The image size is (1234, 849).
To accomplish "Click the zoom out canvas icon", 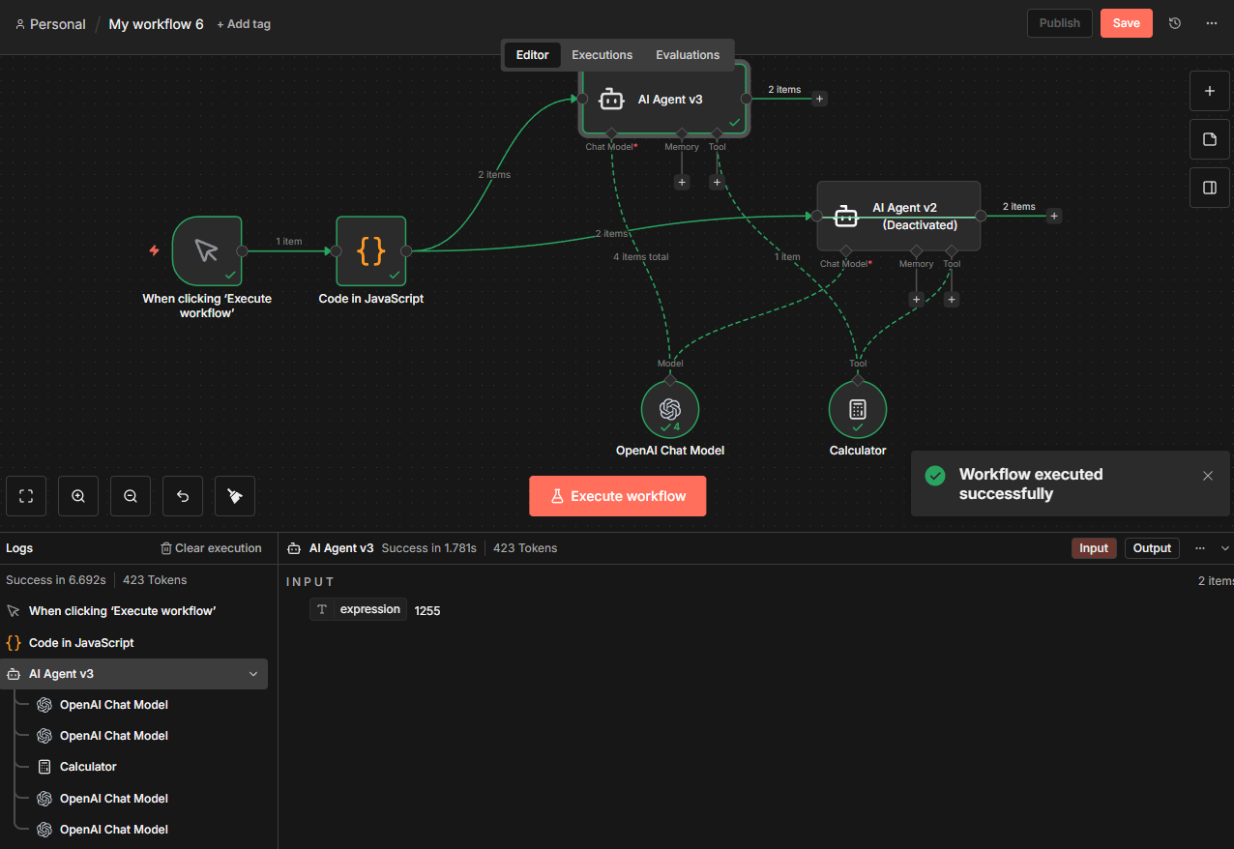I will (x=131, y=496).
